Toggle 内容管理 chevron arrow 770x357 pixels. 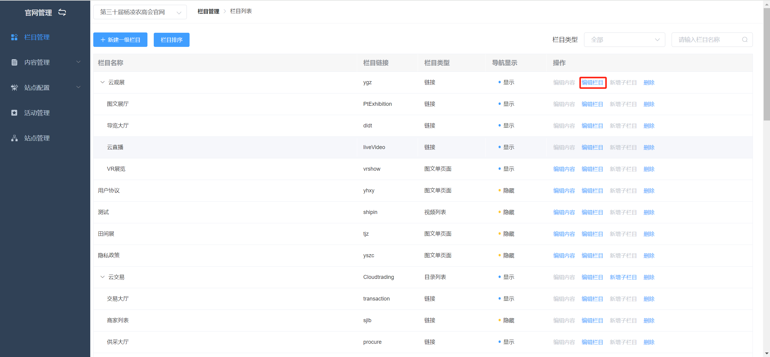click(79, 62)
